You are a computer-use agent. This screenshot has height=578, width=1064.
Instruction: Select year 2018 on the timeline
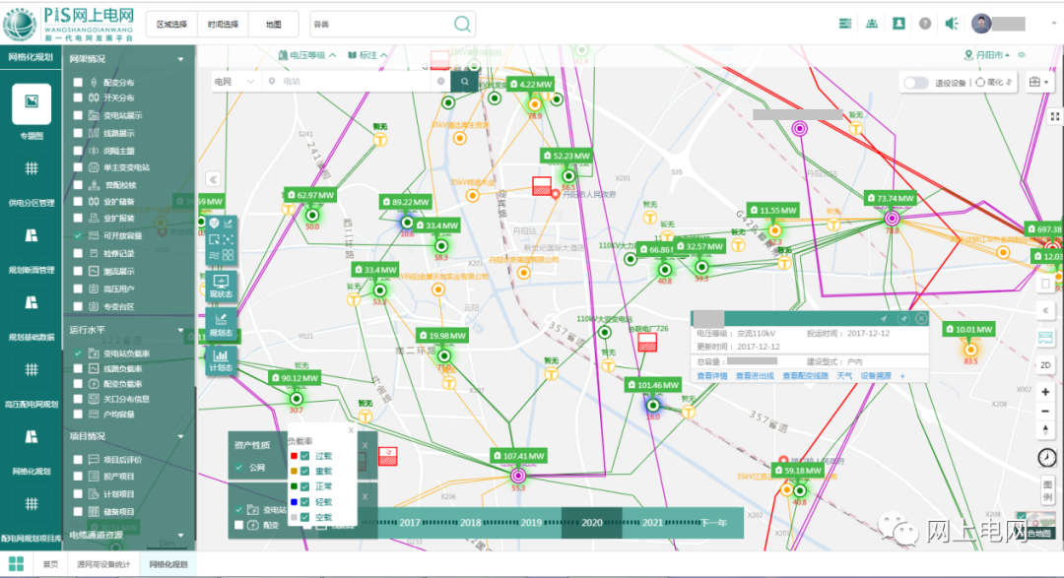pyautogui.click(x=470, y=523)
